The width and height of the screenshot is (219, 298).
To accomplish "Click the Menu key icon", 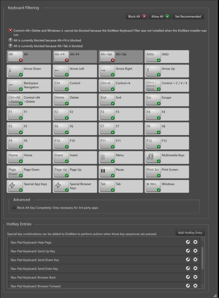I will (107, 158).
